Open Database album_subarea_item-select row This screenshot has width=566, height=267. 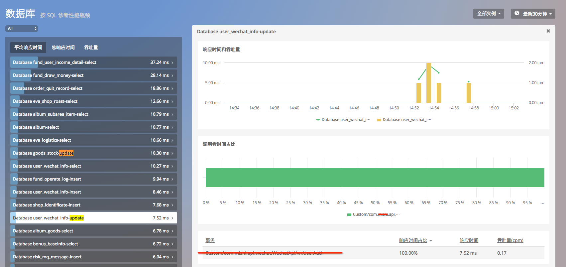click(94, 114)
